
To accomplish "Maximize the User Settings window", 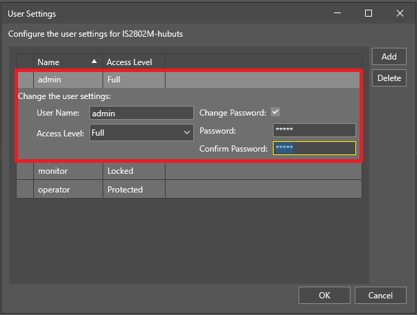I will point(369,13).
